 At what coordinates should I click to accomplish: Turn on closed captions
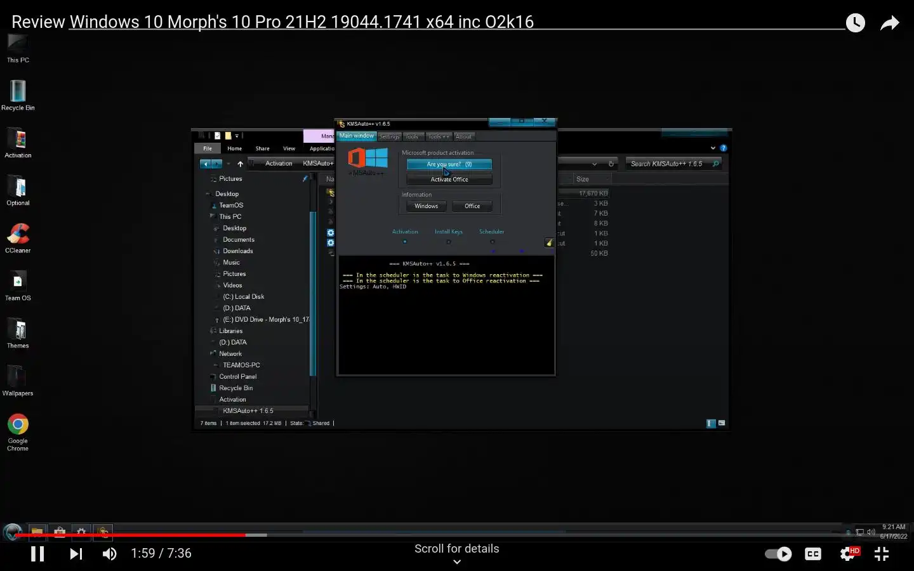[x=813, y=554]
